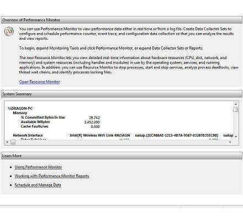The image size is (243, 224).
Task: Open Resource Monitor link
Action: 39,82
